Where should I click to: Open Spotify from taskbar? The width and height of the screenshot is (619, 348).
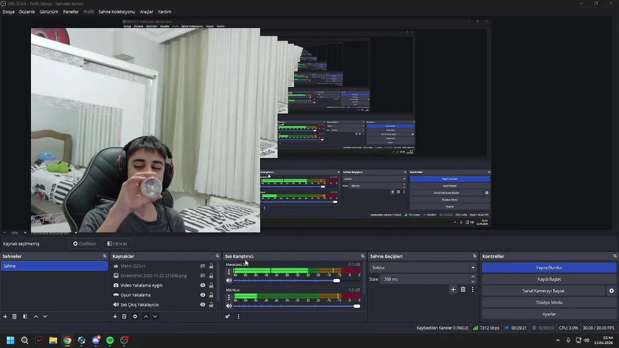tap(110, 340)
